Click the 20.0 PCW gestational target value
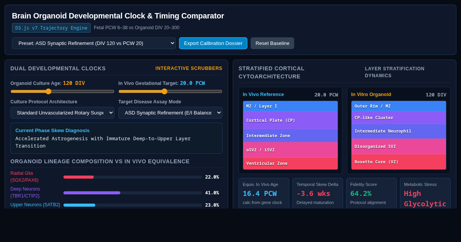 click(x=192, y=83)
